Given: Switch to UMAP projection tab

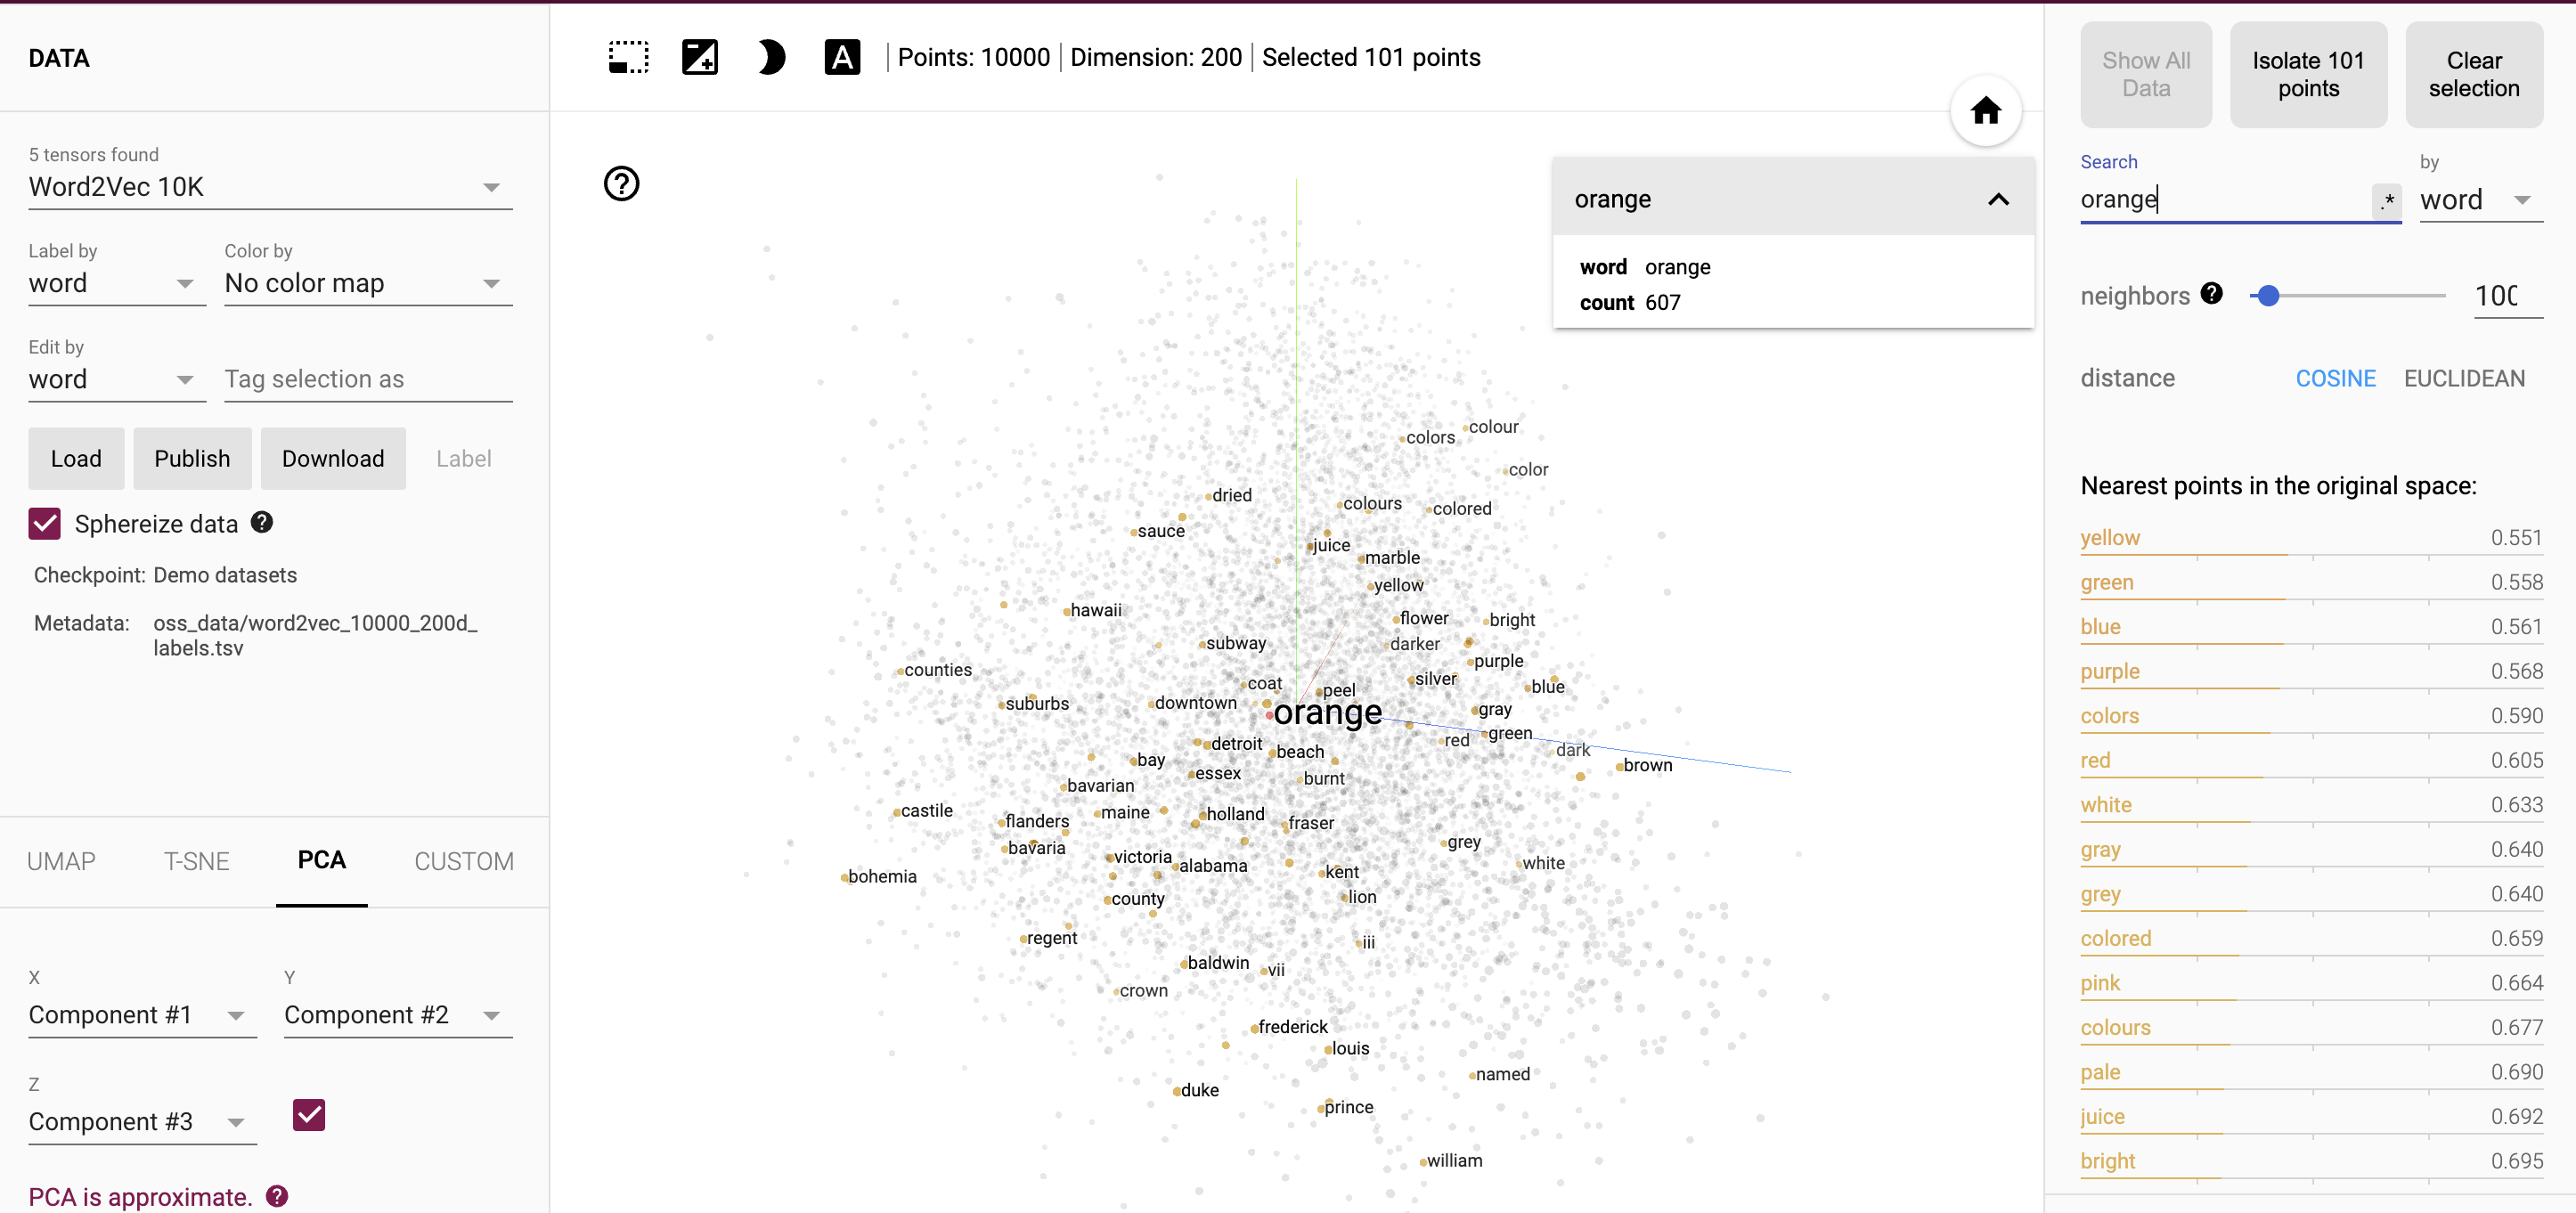Looking at the screenshot, I should [x=62, y=859].
